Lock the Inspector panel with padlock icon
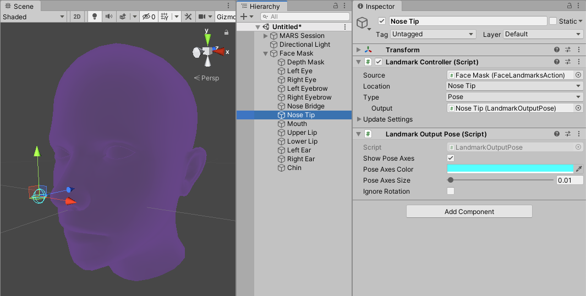 tap(567, 6)
